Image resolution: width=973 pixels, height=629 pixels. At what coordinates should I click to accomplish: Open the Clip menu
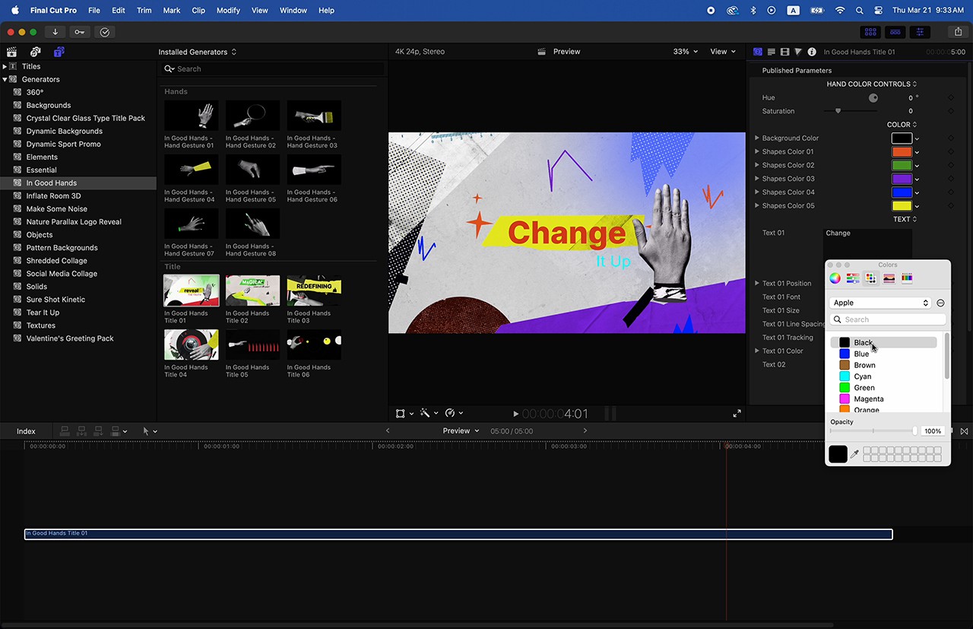tap(198, 11)
